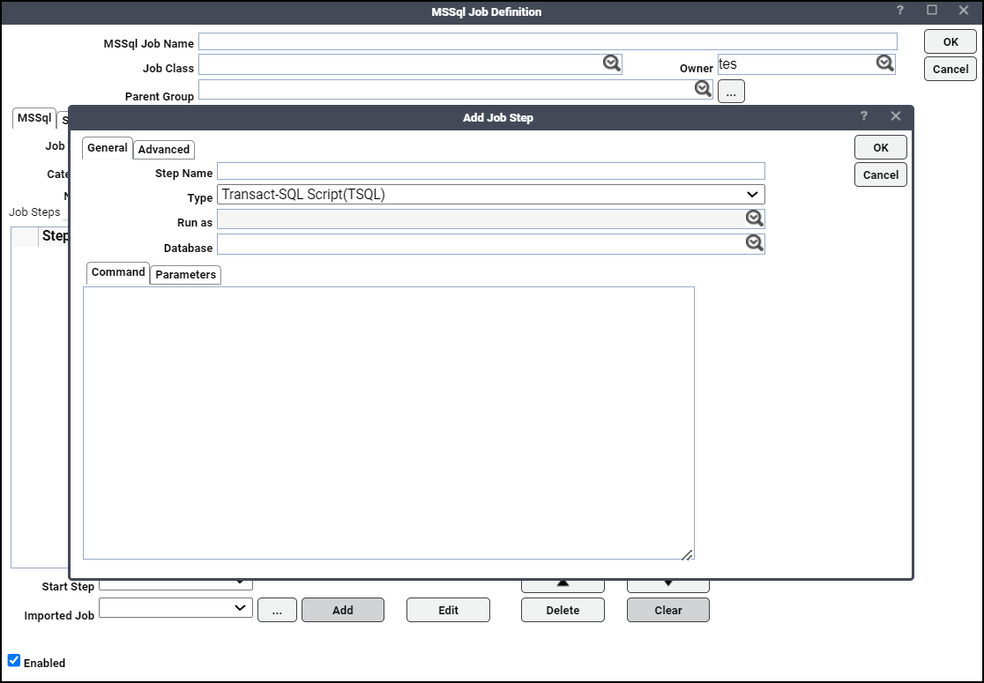
Task: Toggle the Enabled checkbox
Action: pyautogui.click(x=14, y=660)
